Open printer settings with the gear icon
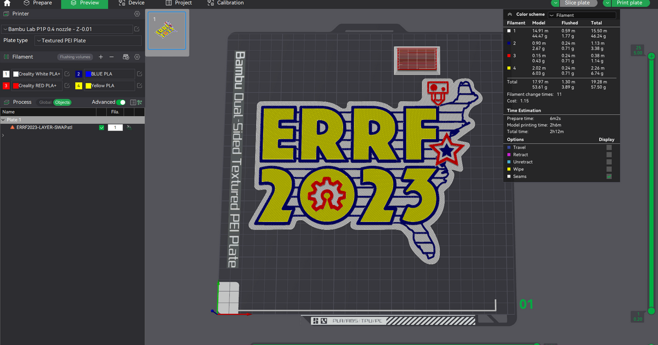This screenshot has width=658, height=345. (x=137, y=14)
